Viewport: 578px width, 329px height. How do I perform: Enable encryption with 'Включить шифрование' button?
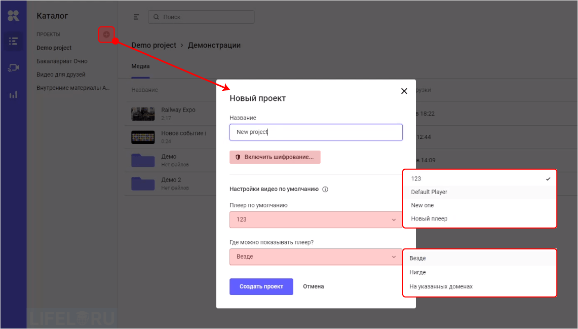275,157
